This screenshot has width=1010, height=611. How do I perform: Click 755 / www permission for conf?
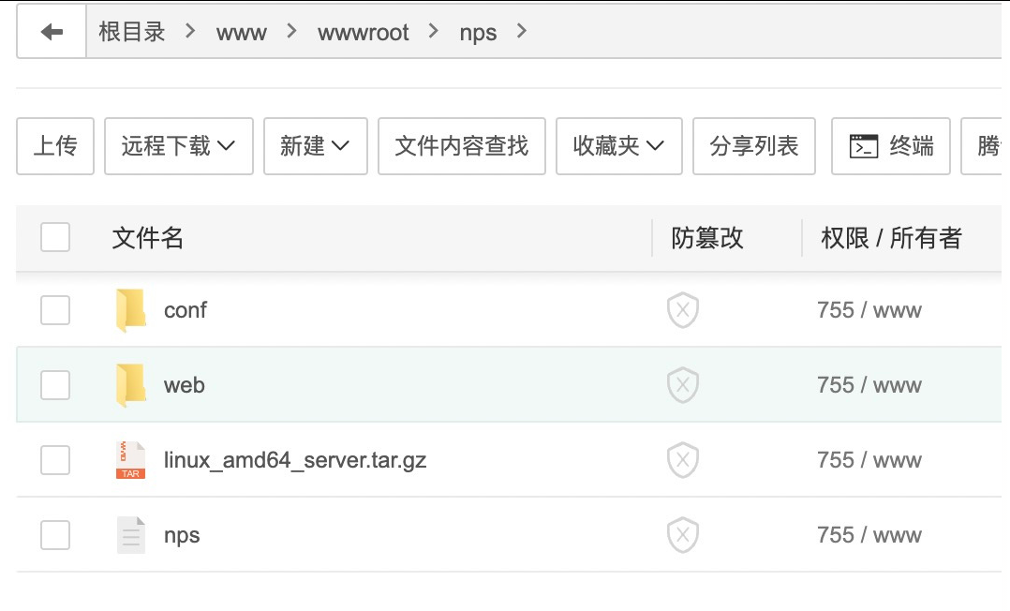[869, 310]
